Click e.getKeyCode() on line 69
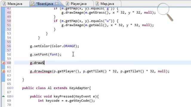Viewport: 191px width, 107px height. (x=79, y=101)
